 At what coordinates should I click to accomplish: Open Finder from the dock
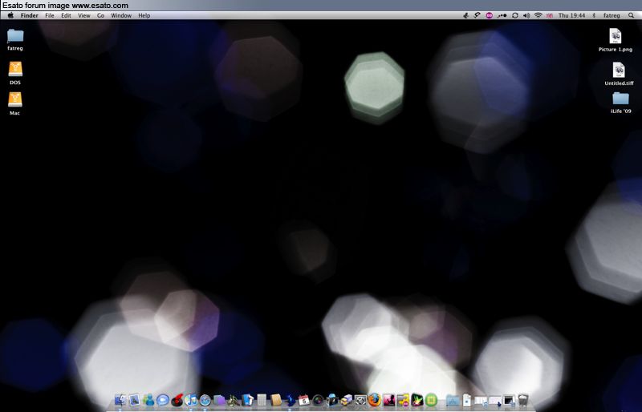coord(120,400)
